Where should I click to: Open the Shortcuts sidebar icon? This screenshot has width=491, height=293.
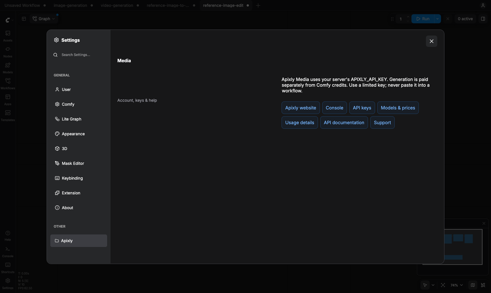point(8,268)
